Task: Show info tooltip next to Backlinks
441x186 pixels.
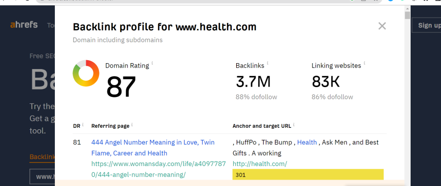Action: coord(268,63)
